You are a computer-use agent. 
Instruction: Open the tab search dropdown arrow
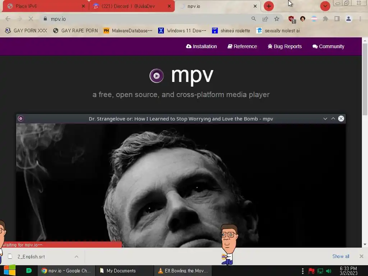pos(325,6)
